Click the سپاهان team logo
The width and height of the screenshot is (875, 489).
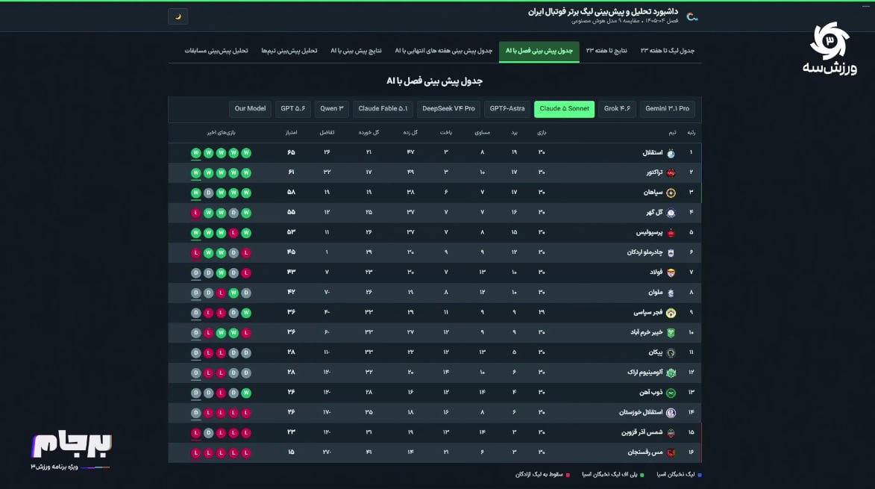click(671, 193)
